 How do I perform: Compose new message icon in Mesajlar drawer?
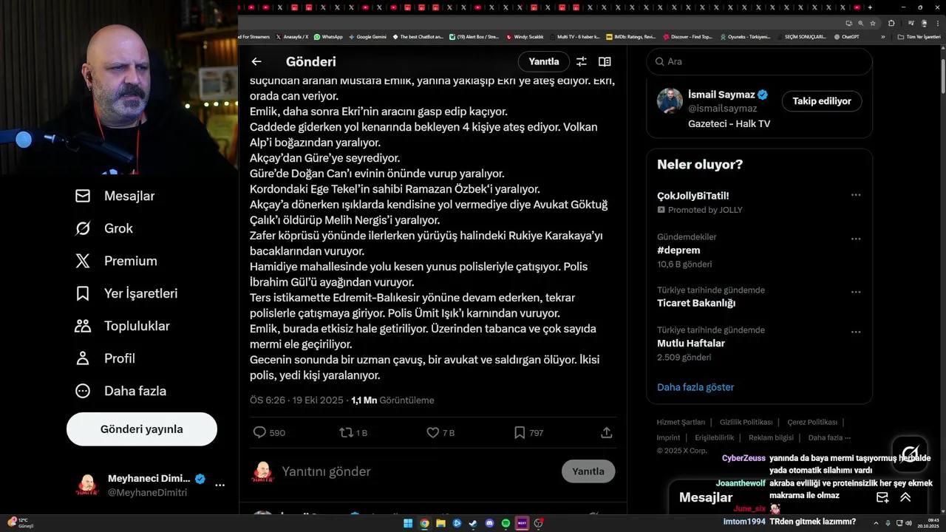(882, 497)
